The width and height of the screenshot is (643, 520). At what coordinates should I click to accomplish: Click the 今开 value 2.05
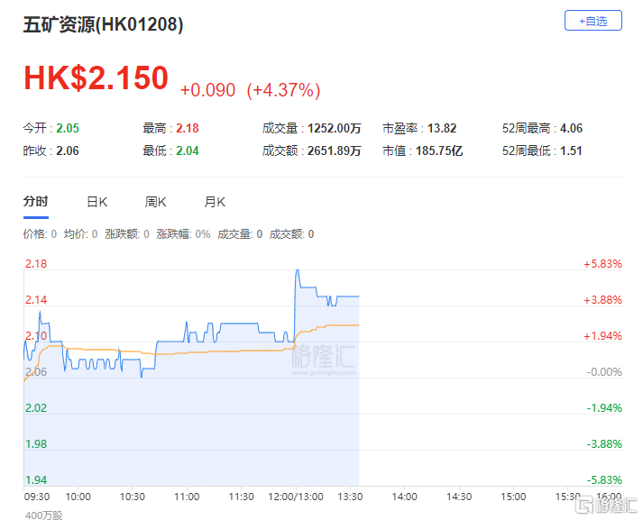pyautogui.click(x=68, y=128)
